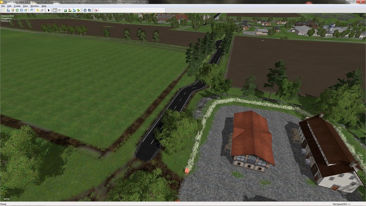The width and height of the screenshot is (366, 206).
Task: Open the Create menu
Action: [17, 6]
